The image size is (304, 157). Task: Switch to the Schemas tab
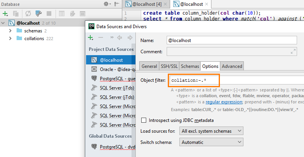[x=190, y=66]
